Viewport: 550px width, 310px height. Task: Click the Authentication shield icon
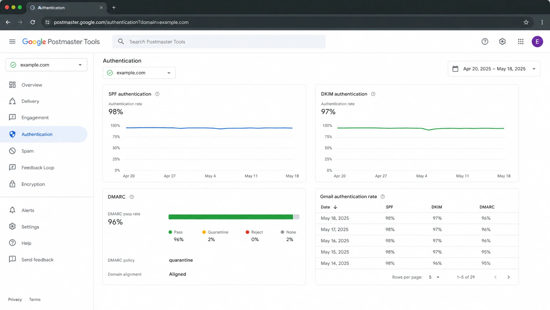[12, 134]
